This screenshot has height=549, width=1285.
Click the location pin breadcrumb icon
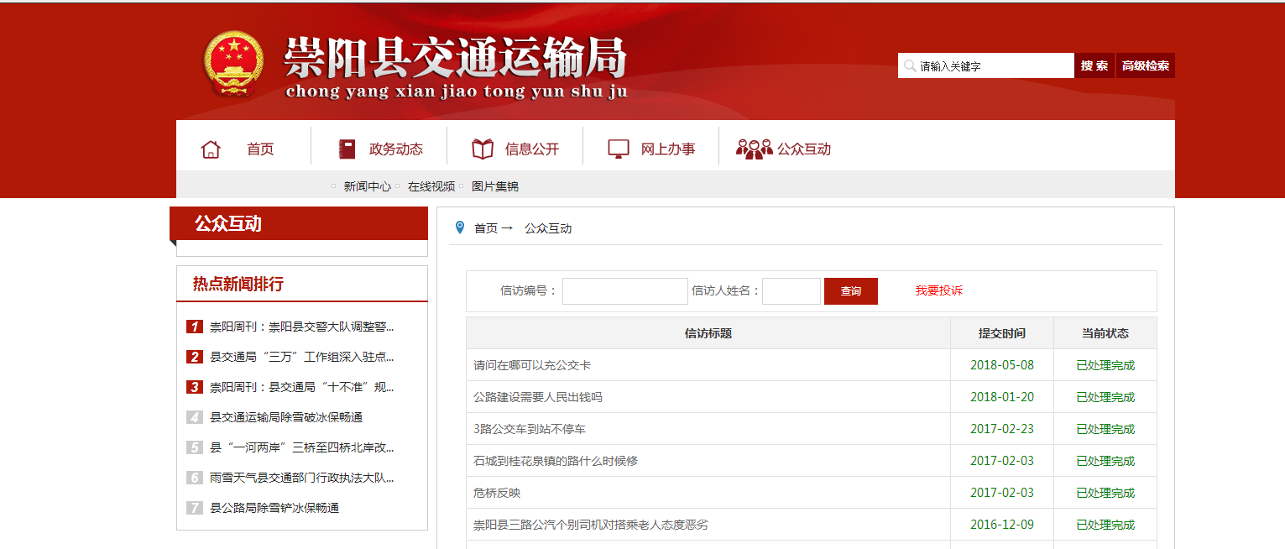pyautogui.click(x=459, y=227)
